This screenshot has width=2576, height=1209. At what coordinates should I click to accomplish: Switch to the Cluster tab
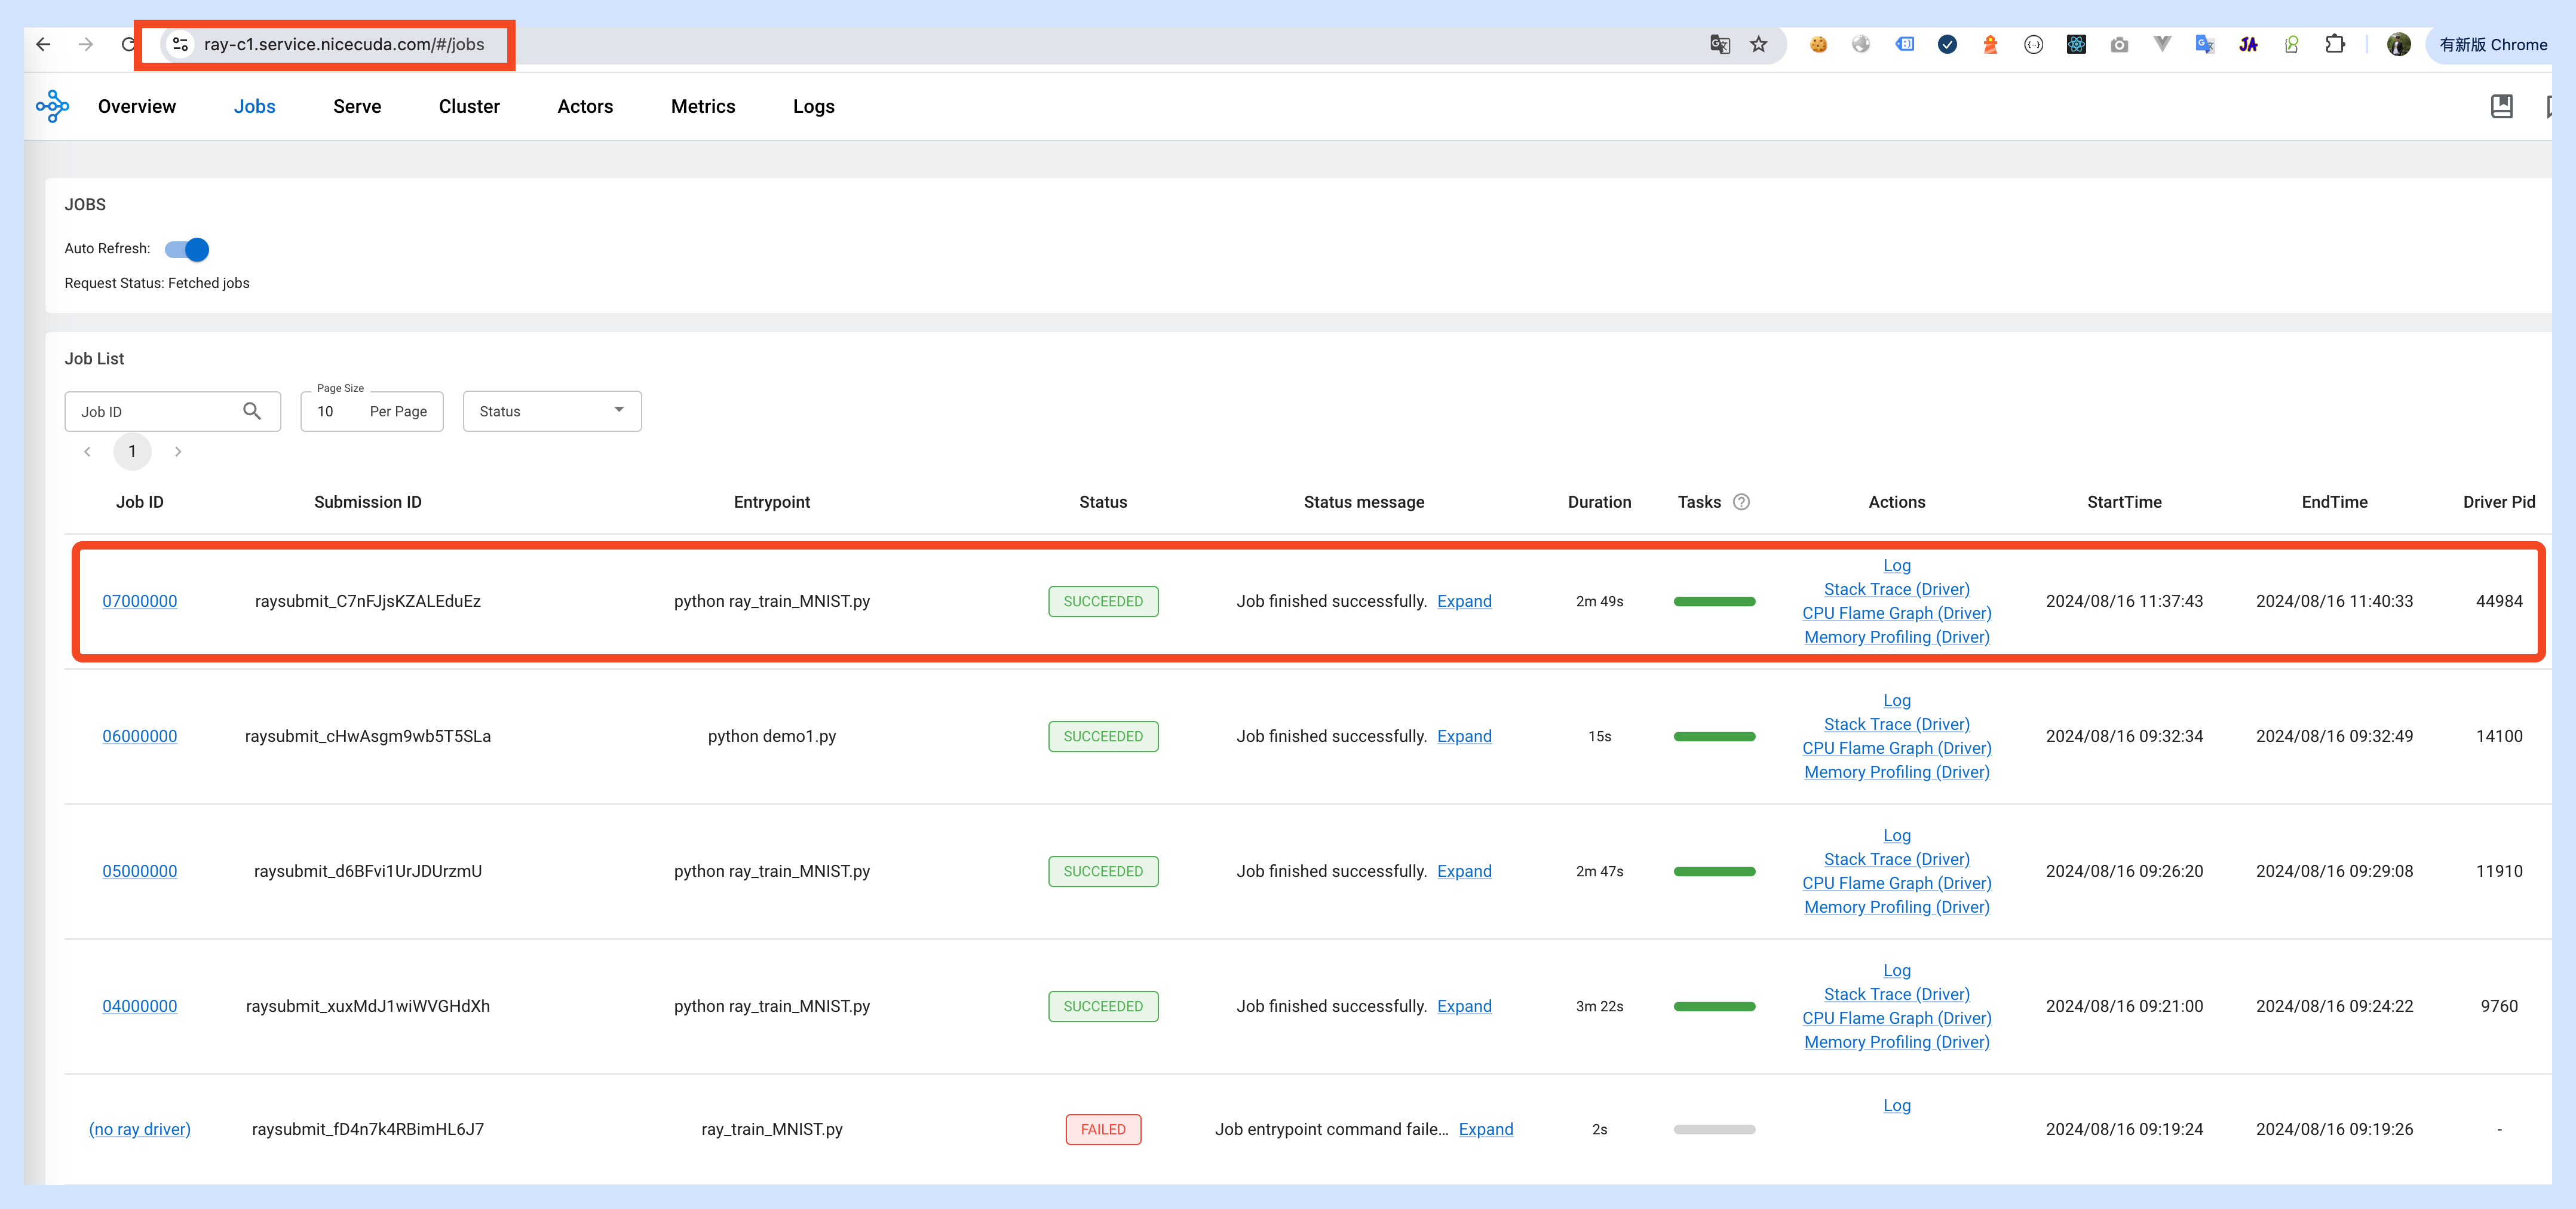click(x=469, y=106)
